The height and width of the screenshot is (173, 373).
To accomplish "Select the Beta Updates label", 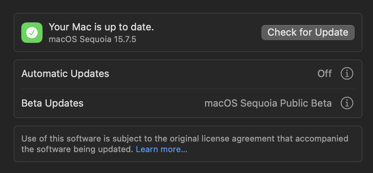I will (x=52, y=103).
